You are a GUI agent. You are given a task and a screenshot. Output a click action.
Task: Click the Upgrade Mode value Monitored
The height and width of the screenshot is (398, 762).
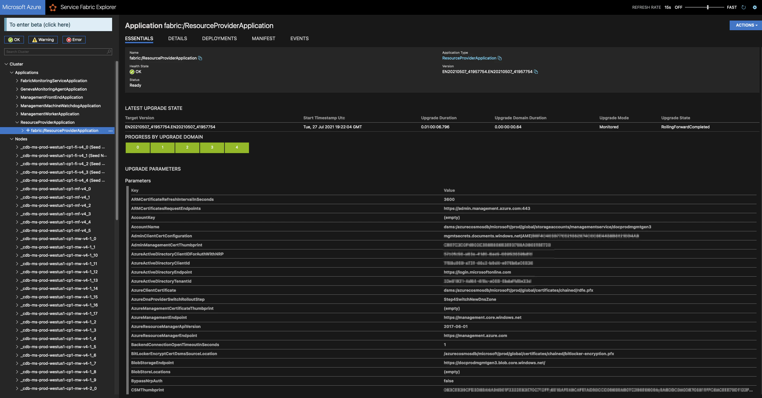(609, 127)
